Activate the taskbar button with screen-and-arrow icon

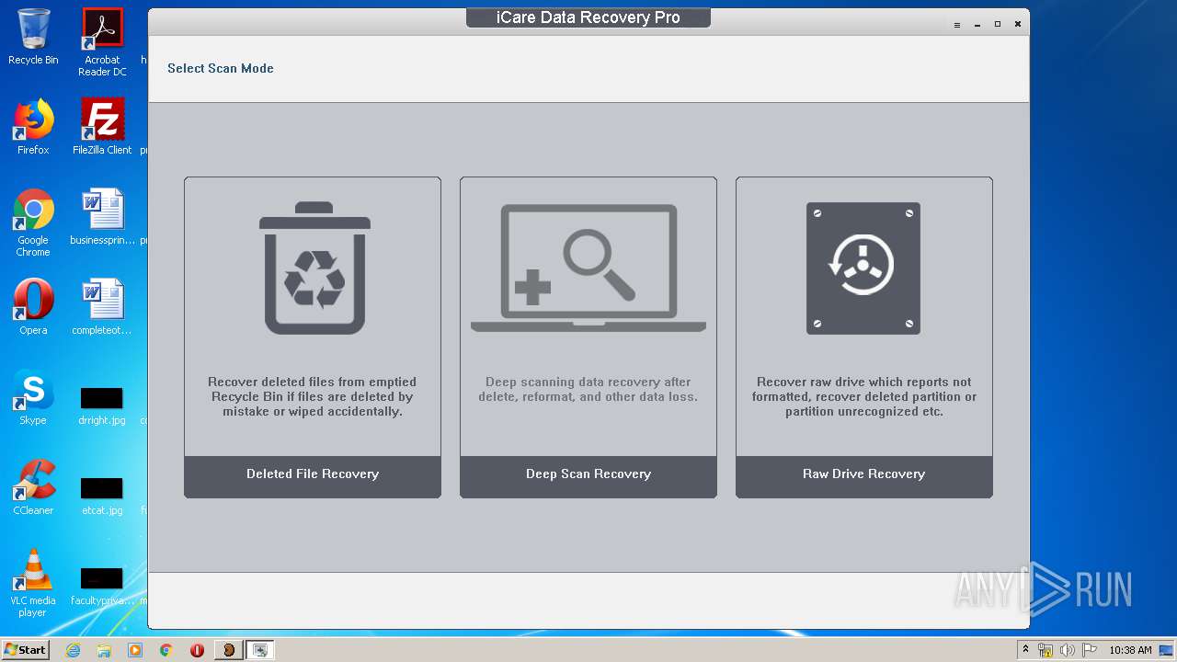coord(260,650)
